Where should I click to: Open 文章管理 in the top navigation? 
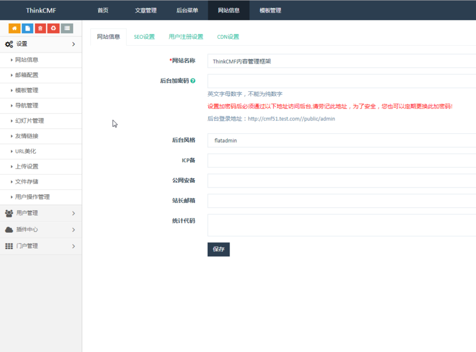(145, 10)
